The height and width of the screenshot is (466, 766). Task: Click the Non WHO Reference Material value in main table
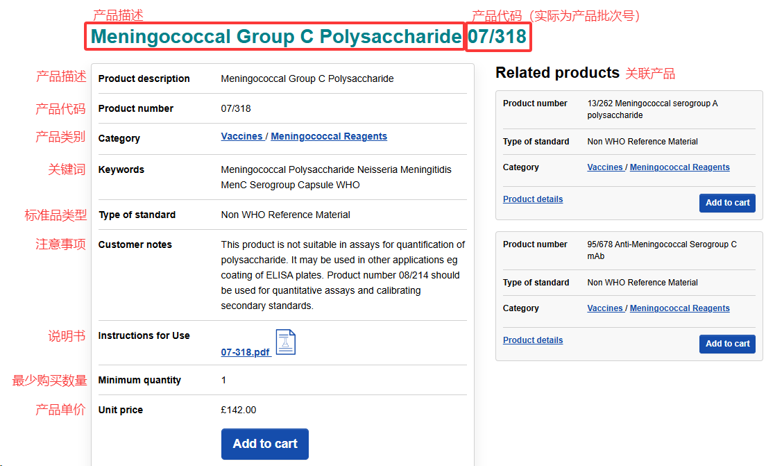click(285, 215)
